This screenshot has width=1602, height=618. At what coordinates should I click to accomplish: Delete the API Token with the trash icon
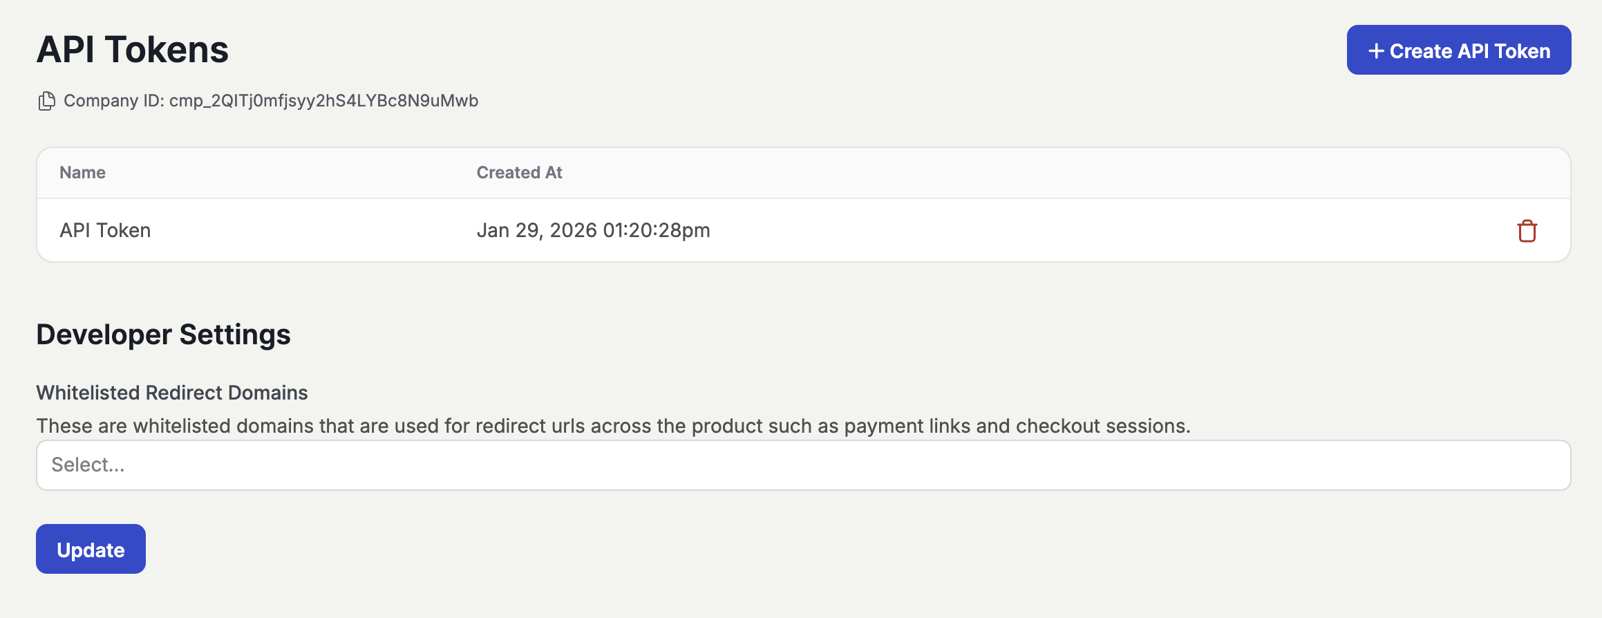pyautogui.click(x=1527, y=231)
